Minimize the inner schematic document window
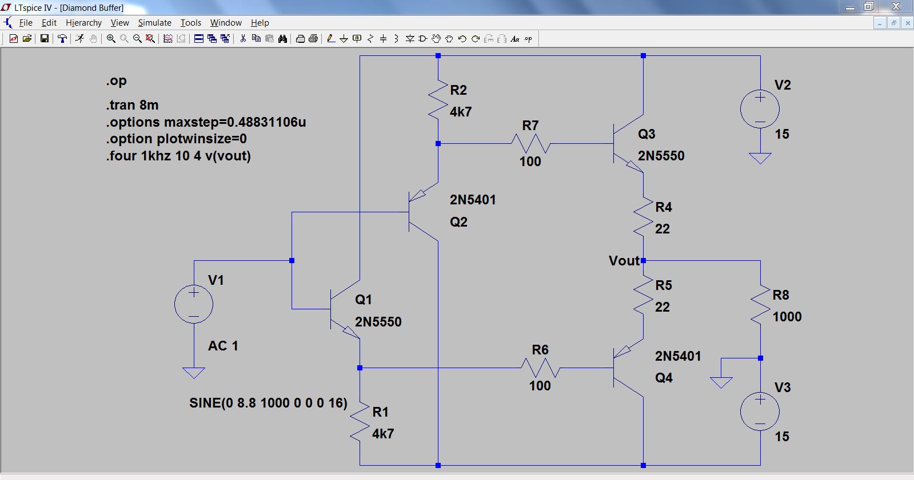The width and height of the screenshot is (914, 480). (x=880, y=23)
